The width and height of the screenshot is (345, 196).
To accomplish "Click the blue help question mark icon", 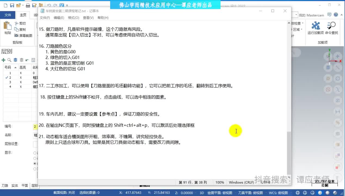I will (336, 15).
